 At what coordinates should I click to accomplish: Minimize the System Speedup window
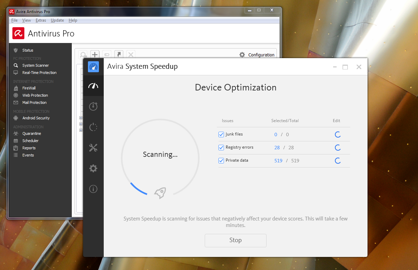click(335, 67)
